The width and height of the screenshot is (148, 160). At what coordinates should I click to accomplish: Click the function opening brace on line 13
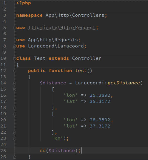click(29, 77)
